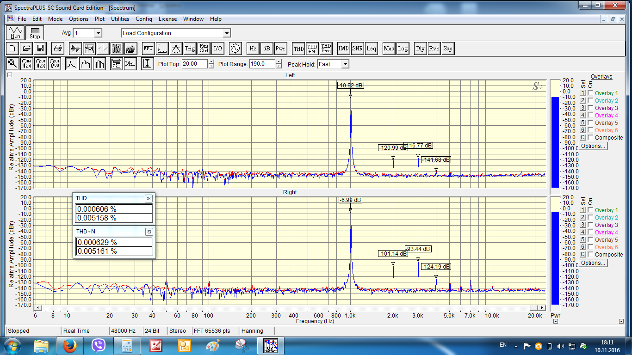Expand the Peak Hold dropdown set to Fast
This screenshot has height=355, width=632.
coord(345,64)
